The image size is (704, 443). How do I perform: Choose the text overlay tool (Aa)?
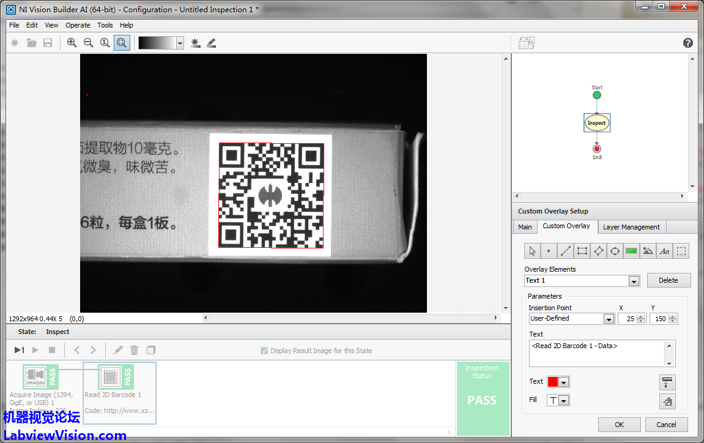pos(665,251)
